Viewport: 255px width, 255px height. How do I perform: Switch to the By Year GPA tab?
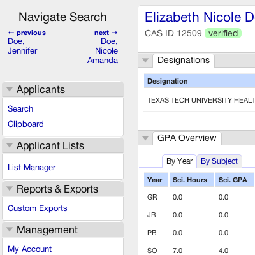click(179, 161)
